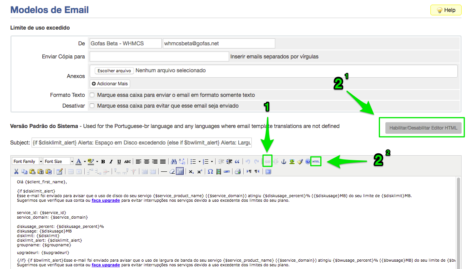
Task: Tick the Desativar checkbox to disable email
Action: 92,106
